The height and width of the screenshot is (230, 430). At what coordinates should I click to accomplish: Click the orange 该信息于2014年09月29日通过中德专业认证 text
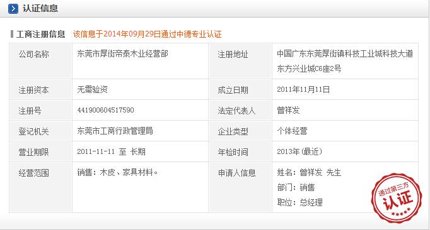[148, 34]
